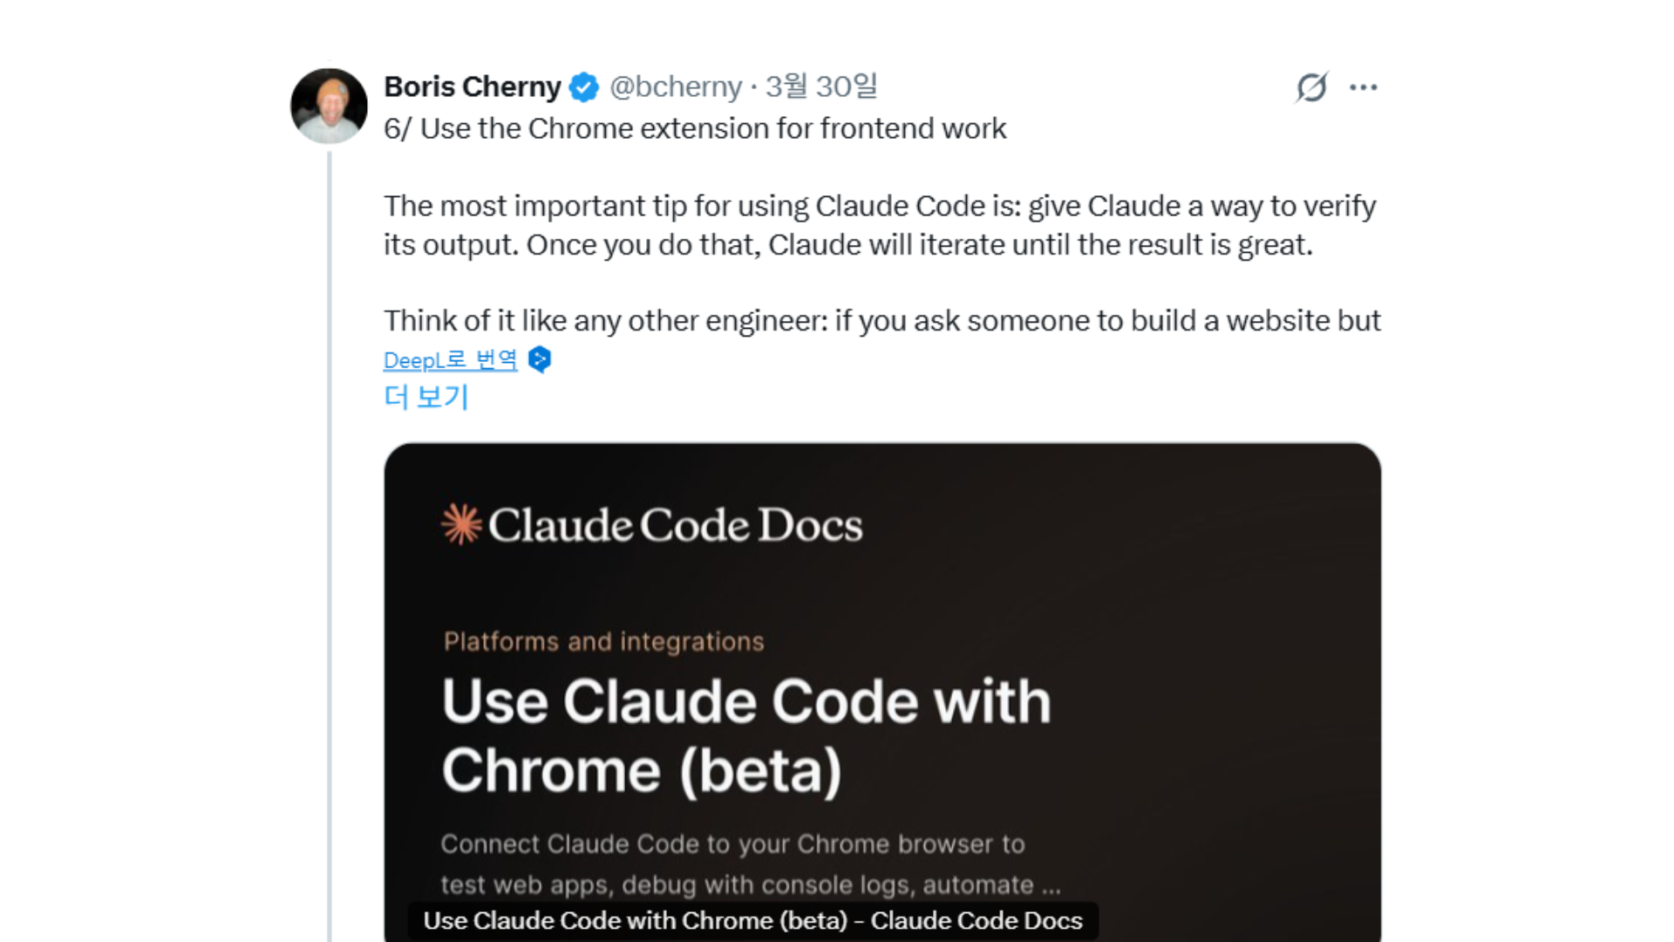
Task: Click the blue DeepL logo icon
Action: pyautogui.click(x=540, y=359)
